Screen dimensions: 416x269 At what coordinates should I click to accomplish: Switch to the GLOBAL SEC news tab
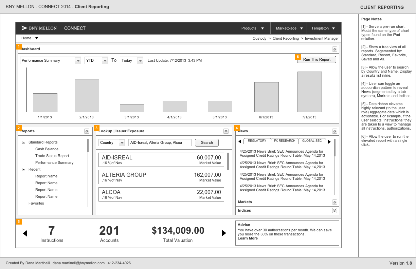pyautogui.click(x=312, y=141)
